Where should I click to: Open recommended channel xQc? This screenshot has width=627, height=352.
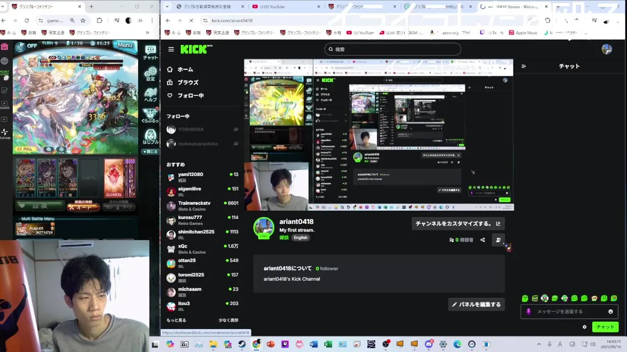pyautogui.click(x=202, y=249)
